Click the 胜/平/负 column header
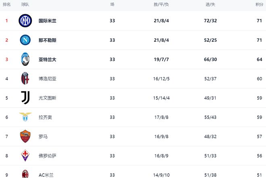266x178 pixels. tap(161, 4)
